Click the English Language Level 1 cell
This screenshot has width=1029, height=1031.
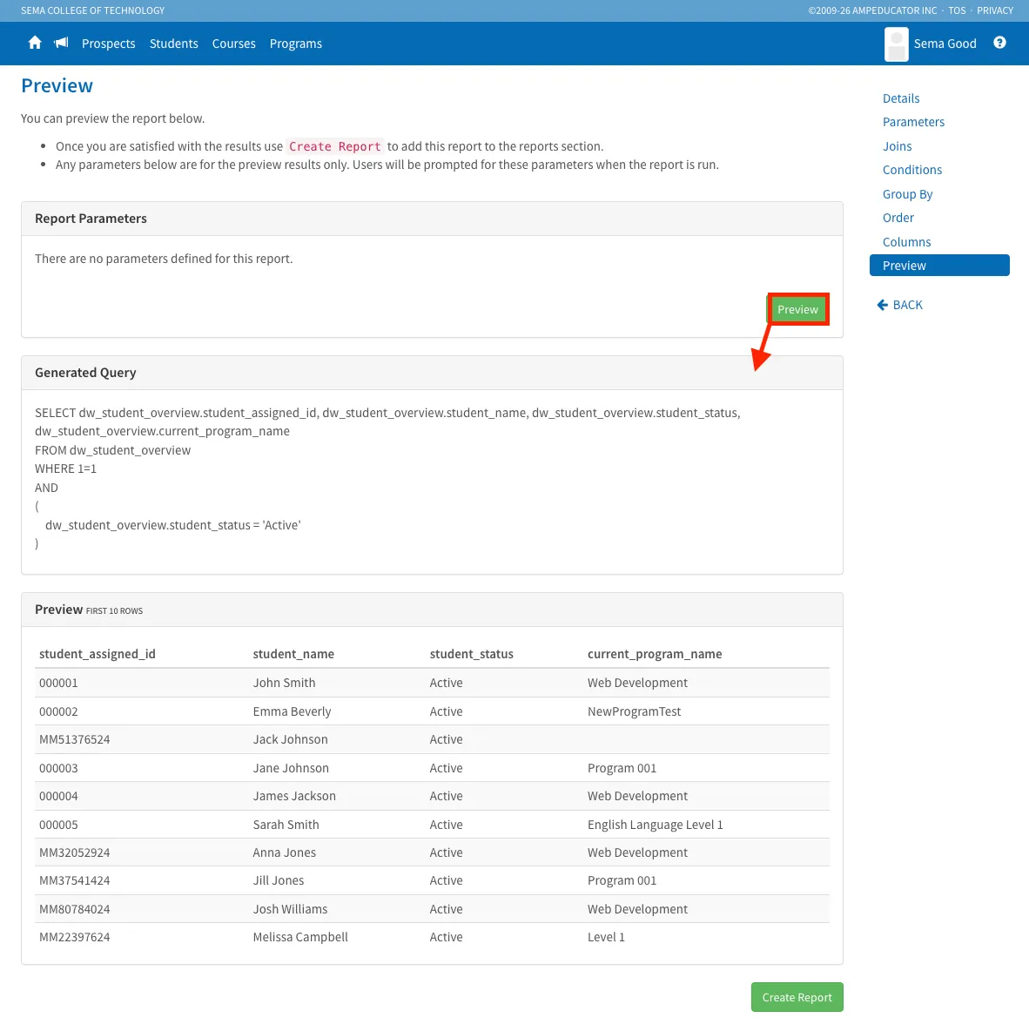point(655,825)
